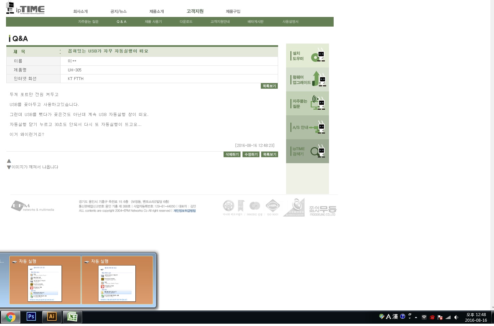Click upper 목록보기 button under table
Image resolution: width=494 pixels, height=326 pixels.
pyautogui.click(x=269, y=86)
